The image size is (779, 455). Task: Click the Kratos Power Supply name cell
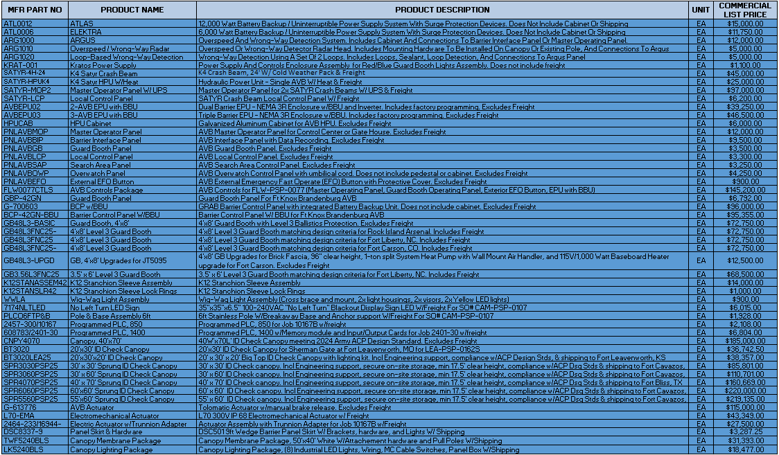point(132,65)
